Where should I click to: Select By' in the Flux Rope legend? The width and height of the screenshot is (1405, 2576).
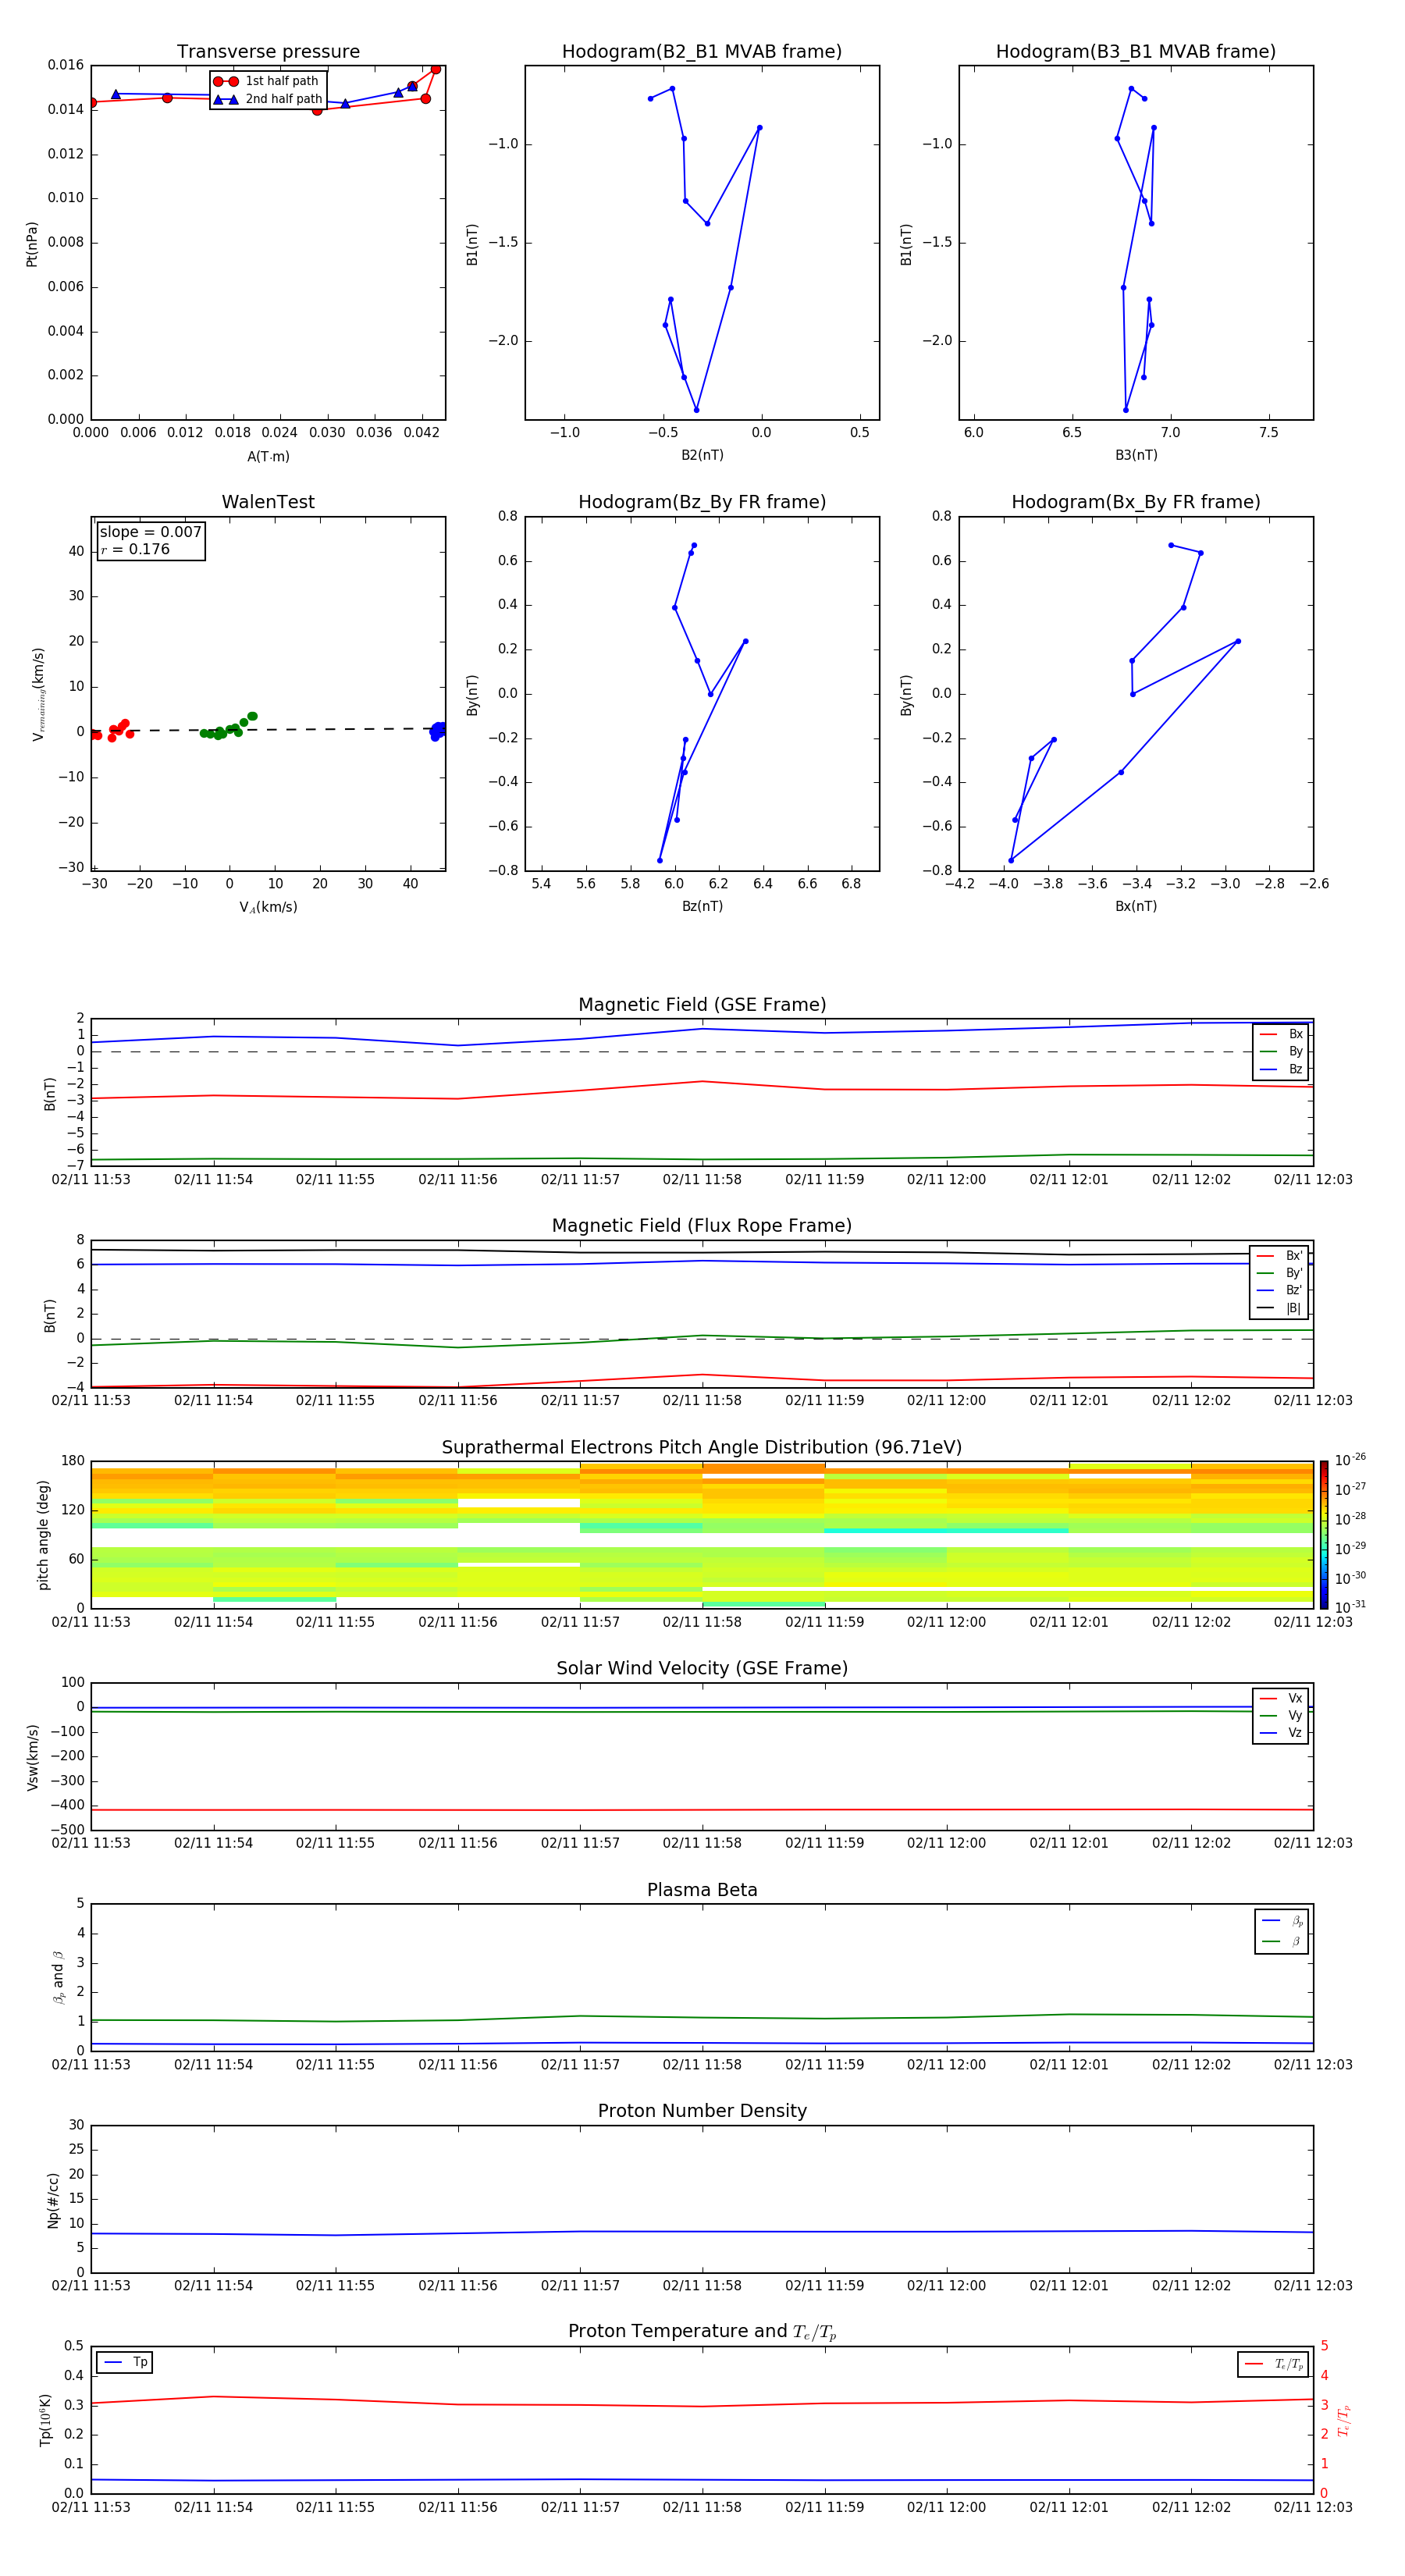coord(1280,1273)
